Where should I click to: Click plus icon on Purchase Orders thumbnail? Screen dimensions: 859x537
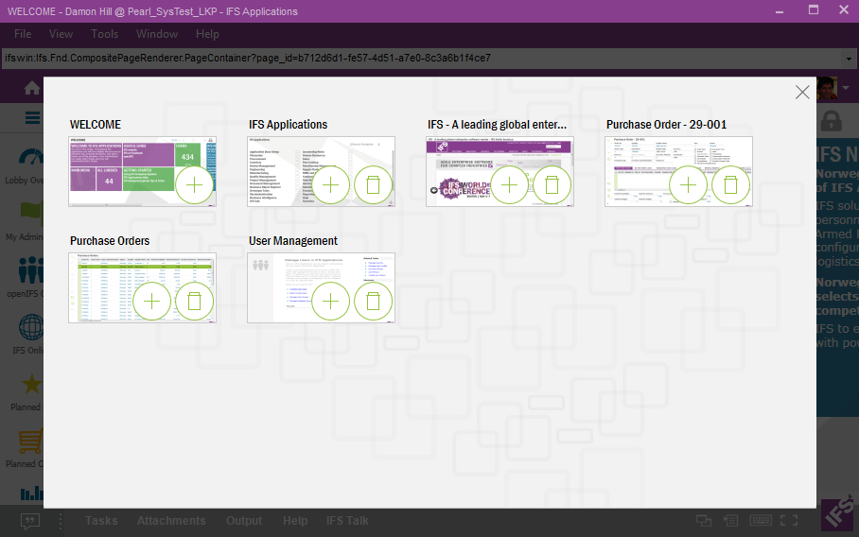[151, 302]
